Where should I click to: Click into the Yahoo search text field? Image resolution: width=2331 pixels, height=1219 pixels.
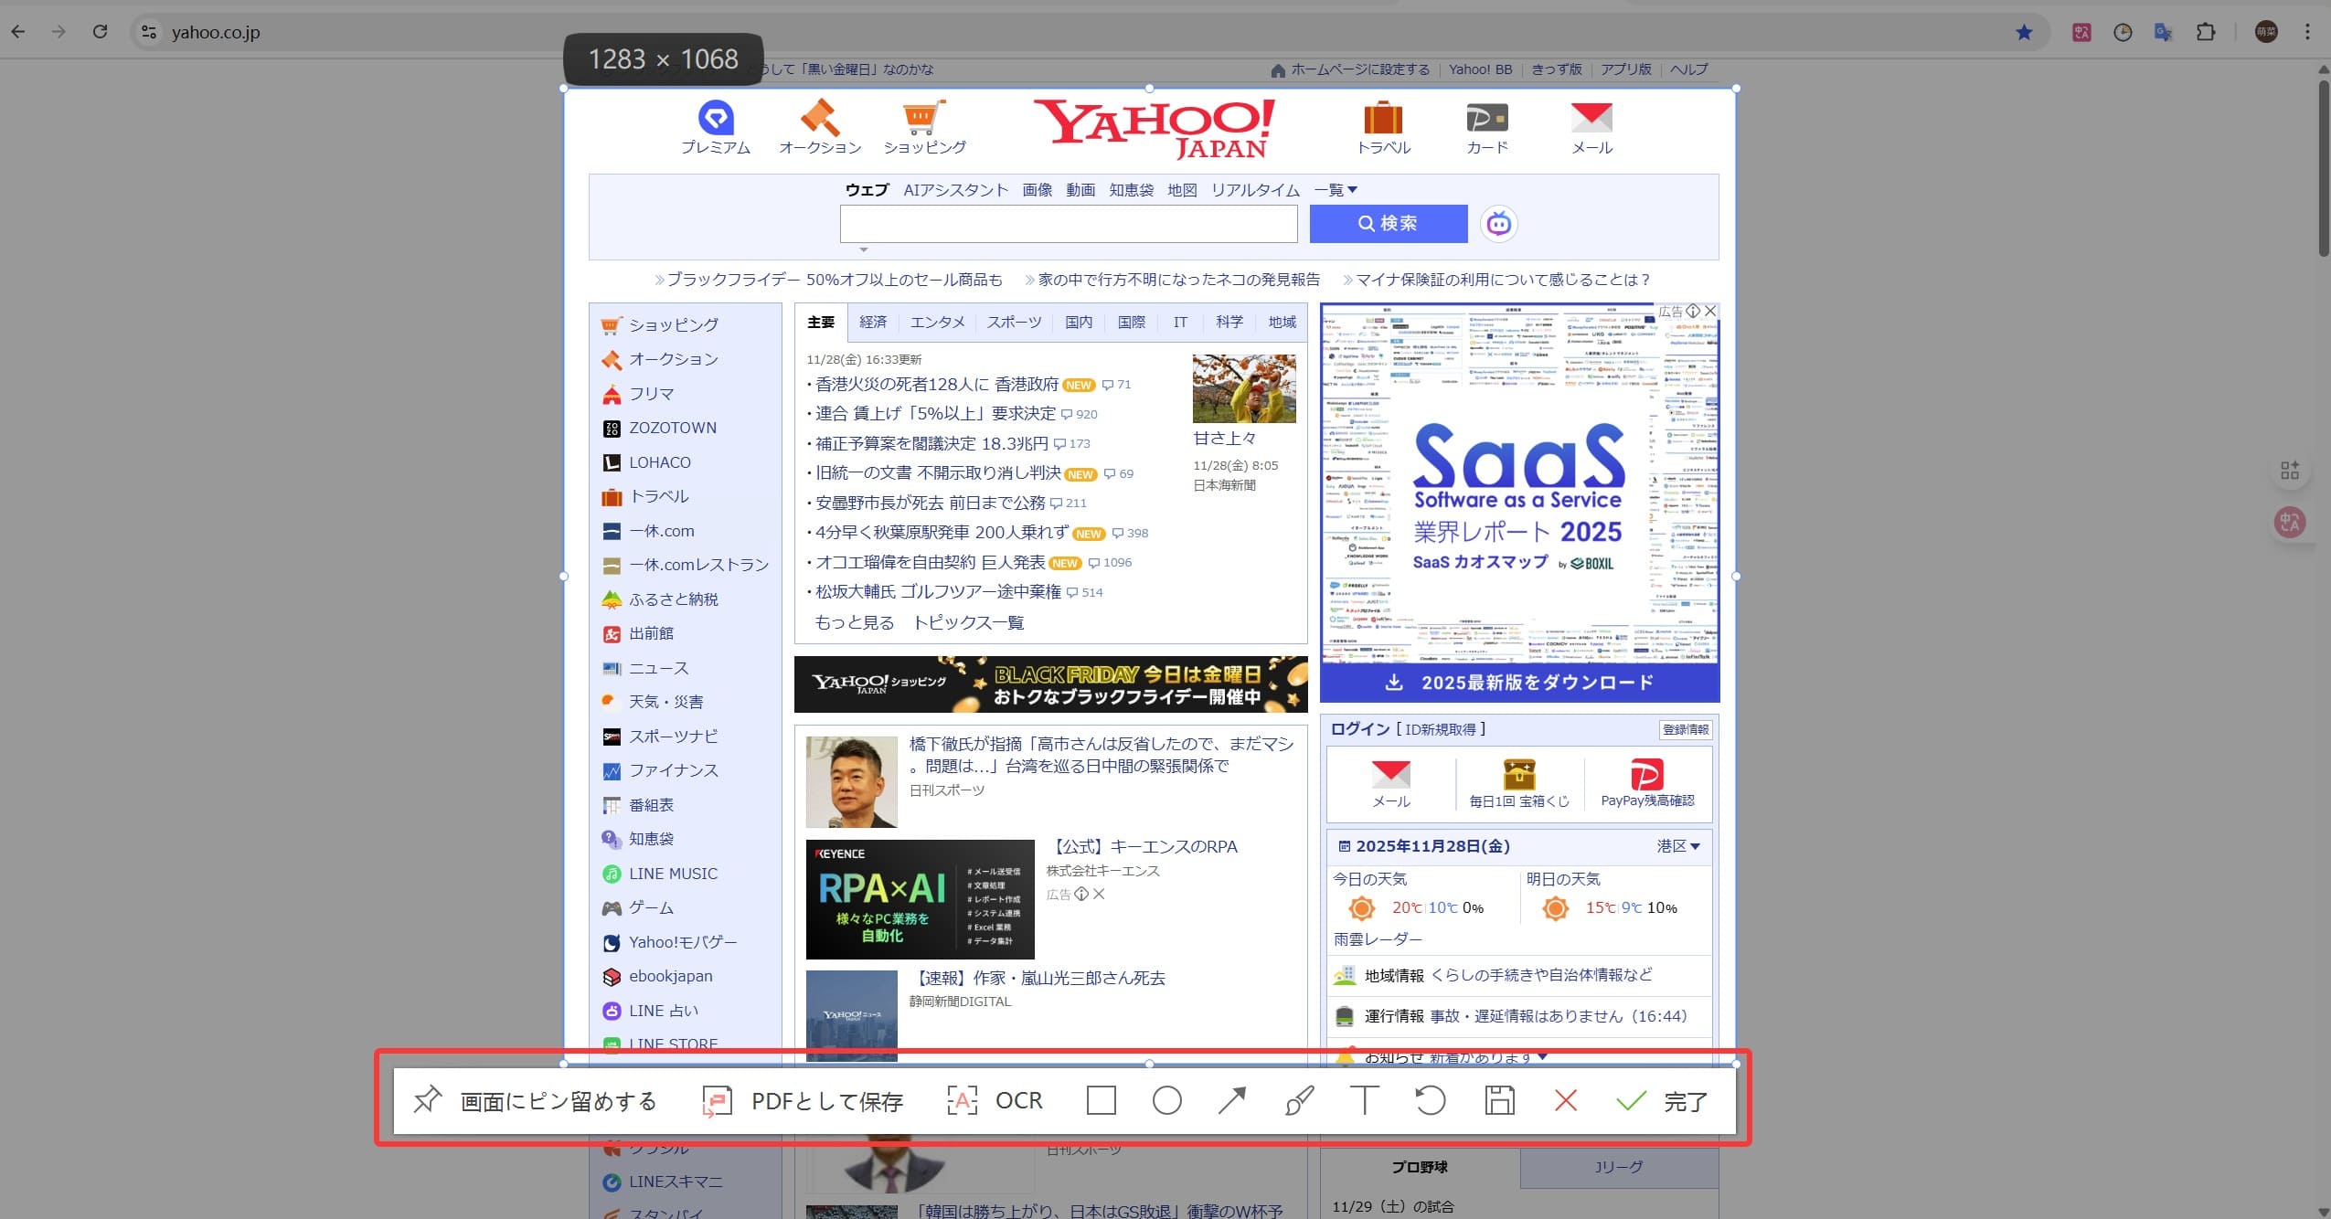pyautogui.click(x=1068, y=224)
